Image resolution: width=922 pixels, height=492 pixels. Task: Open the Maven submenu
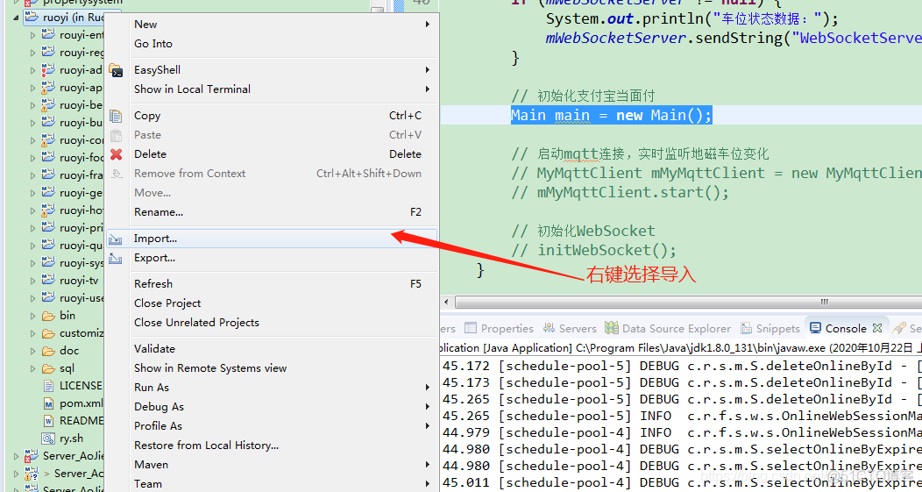(271, 465)
